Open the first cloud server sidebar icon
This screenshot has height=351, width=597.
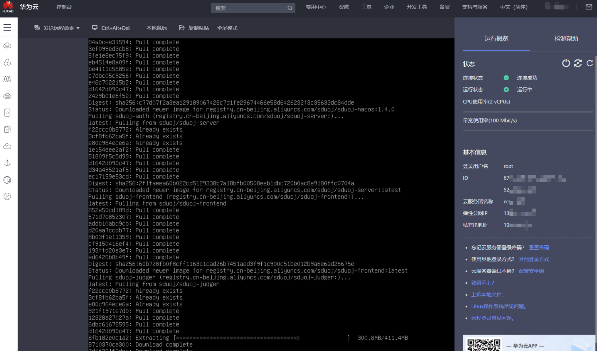7,46
